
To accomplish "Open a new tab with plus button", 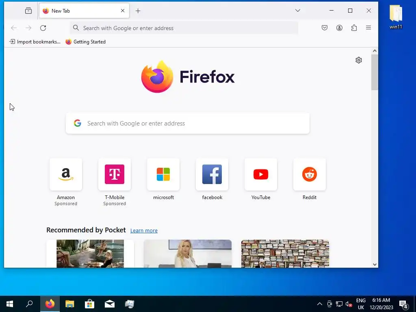I will point(138,11).
